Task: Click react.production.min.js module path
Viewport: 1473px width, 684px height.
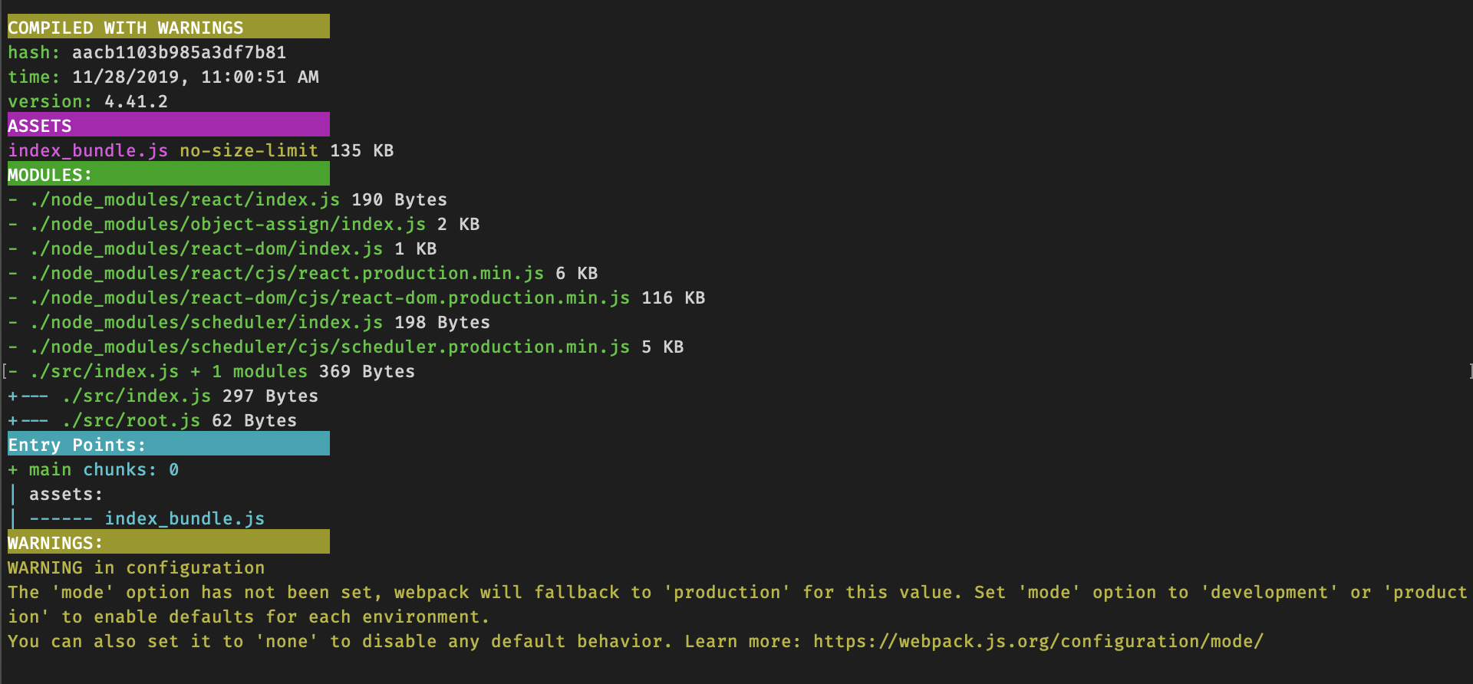Action: coord(287,273)
